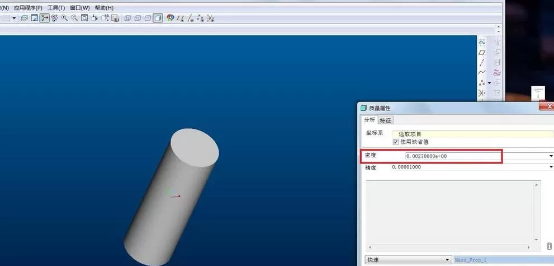Click the view manager icon
The image size is (554, 266).
pos(115,18)
